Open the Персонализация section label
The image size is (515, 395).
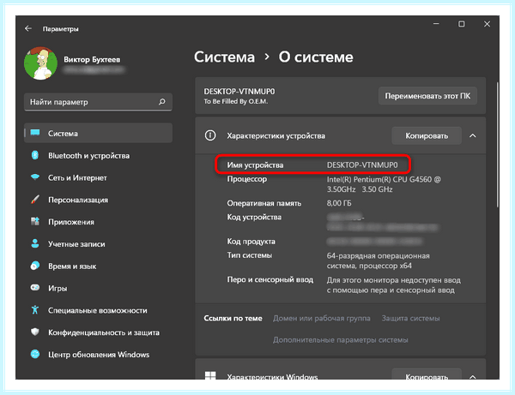78,200
